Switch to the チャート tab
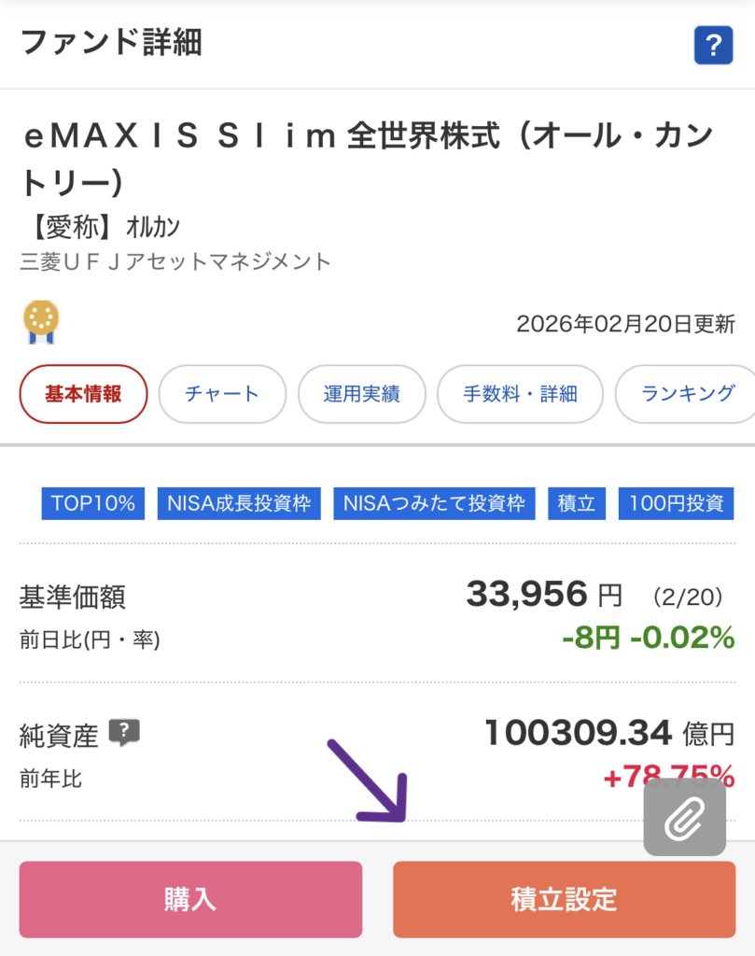This screenshot has width=755, height=956. [x=222, y=394]
